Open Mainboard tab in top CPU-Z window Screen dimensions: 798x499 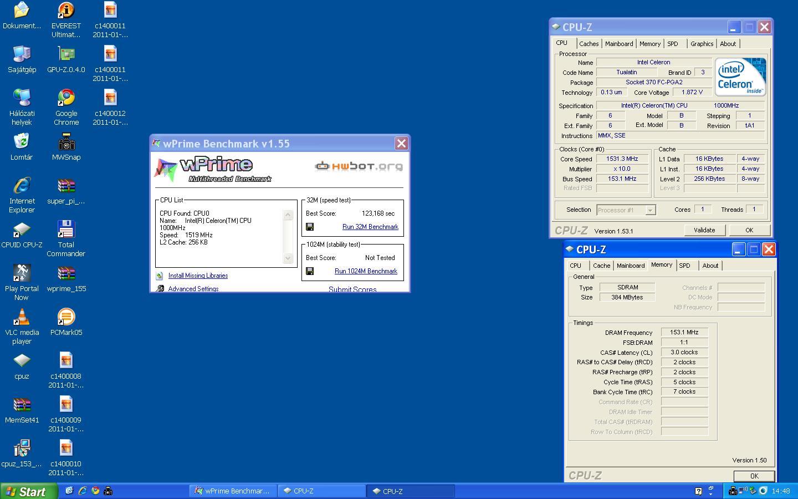[619, 44]
